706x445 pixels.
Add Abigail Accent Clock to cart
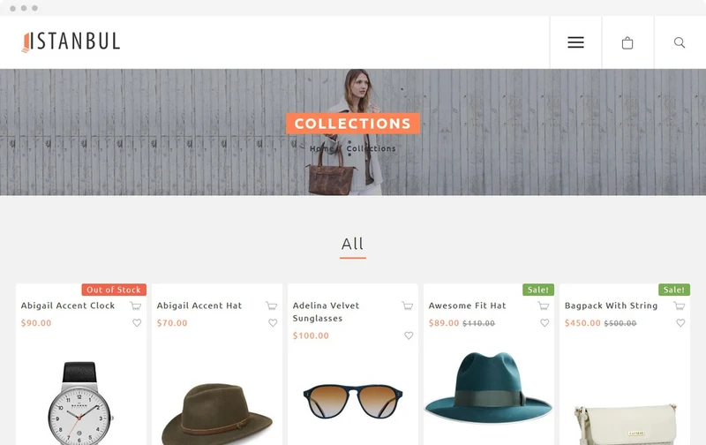coord(136,305)
